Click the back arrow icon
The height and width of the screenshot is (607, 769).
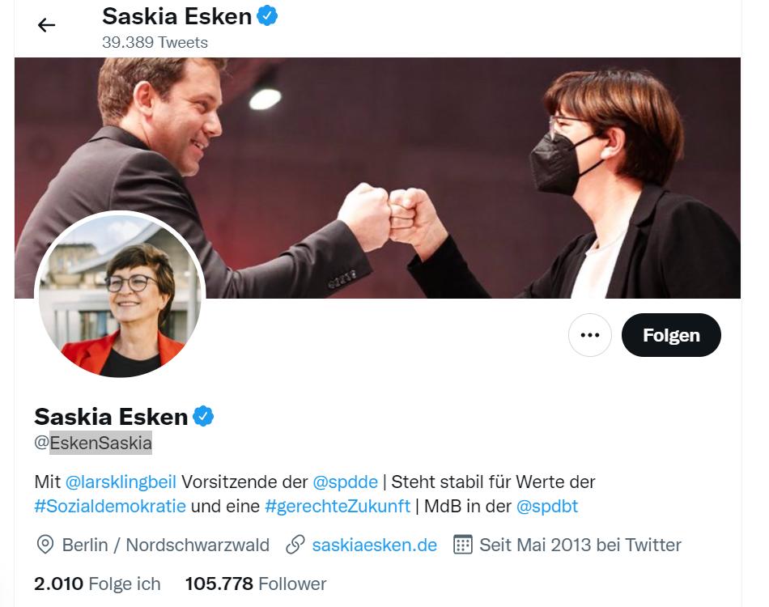pyautogui.click(x=46, y=25)
